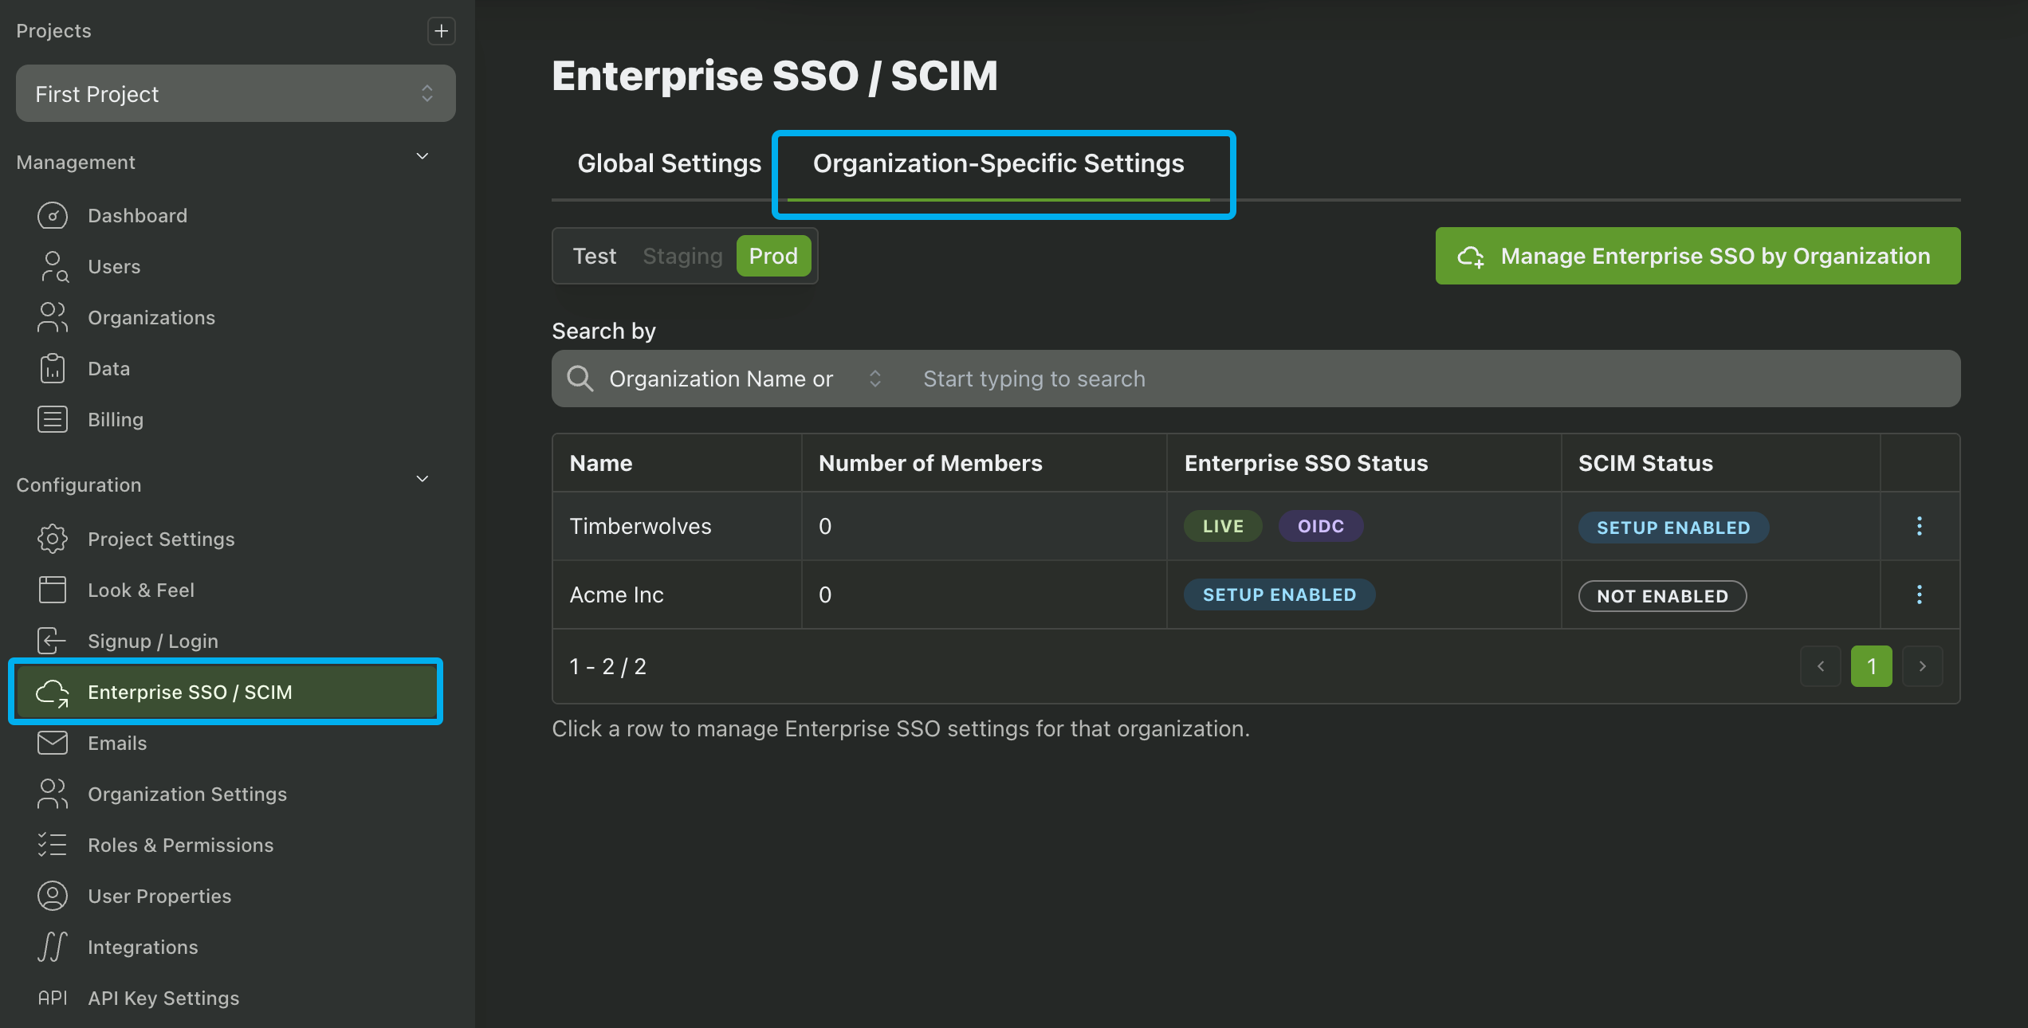Open the First Project selector
2028x1028 pixels.
[x=235, y=93]
